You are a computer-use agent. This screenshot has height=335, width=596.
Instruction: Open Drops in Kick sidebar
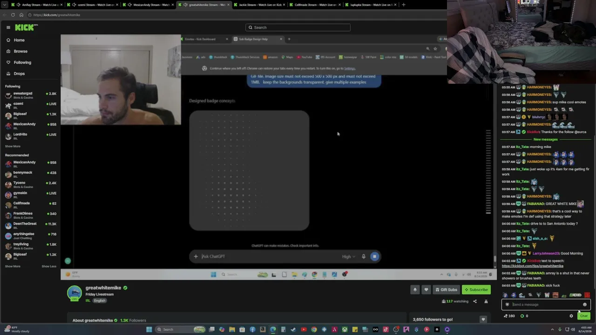coord(19,74)
